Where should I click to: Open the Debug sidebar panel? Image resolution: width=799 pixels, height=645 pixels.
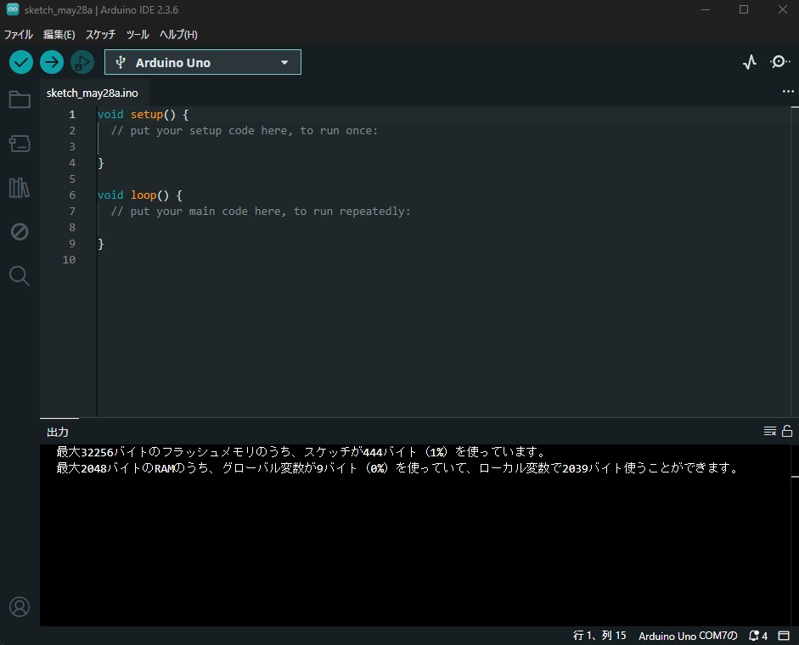[20, 231]
